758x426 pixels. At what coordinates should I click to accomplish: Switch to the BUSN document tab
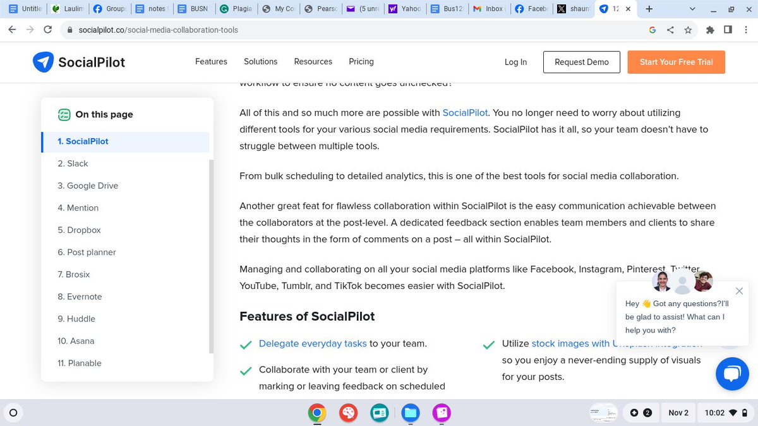(193, 9)
